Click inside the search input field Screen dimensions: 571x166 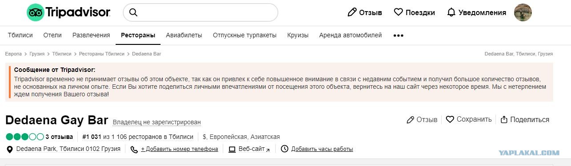point(207,12)
